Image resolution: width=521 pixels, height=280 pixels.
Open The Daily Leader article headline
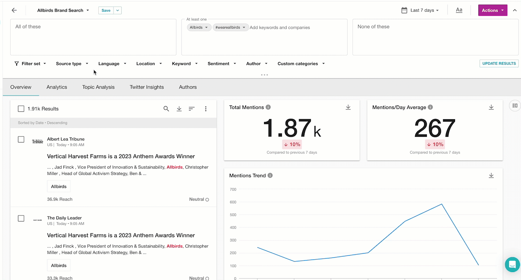tap(121, 235)
